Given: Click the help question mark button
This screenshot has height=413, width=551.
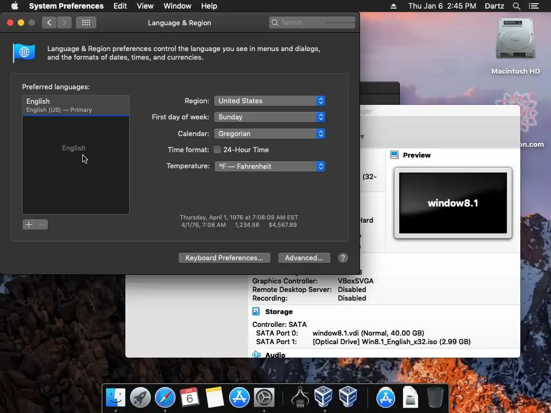Looking at the screenshot, I should pos(343,258).
